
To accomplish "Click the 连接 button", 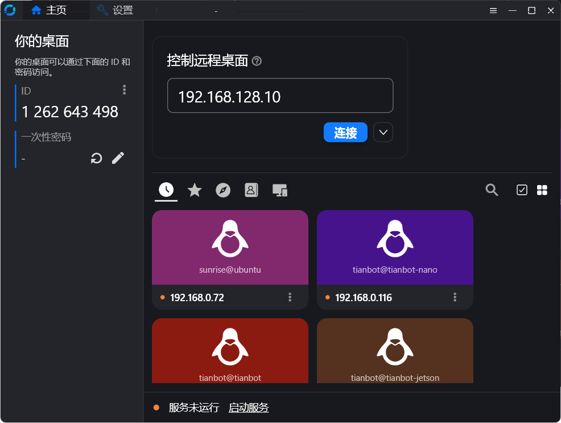I will [x=345, y=133].
